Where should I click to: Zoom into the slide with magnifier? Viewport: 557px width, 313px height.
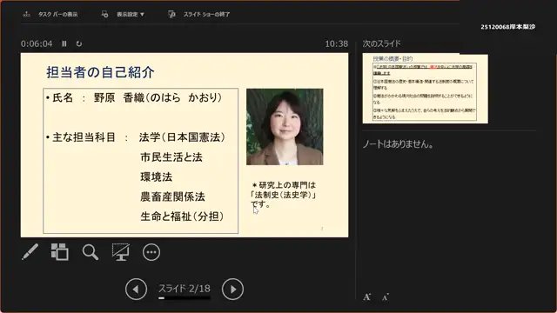[x=91, y=252]
